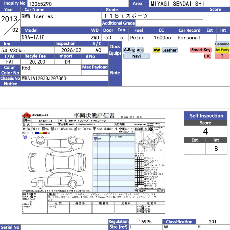This screenshot has height=230, width=230.
Task: Click the scratch (キズ) legend icon
Action: point(34,129)
